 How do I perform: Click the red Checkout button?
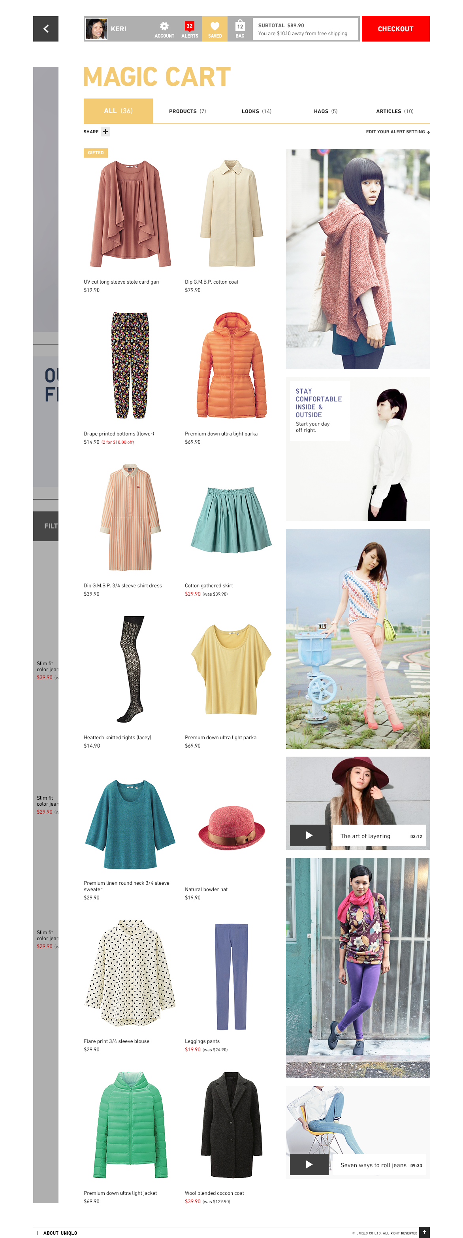pyautogui.click(x=395, y=29)
